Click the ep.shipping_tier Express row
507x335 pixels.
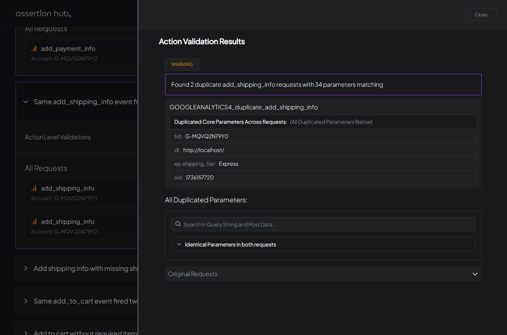pyautogui.click(x=323, y=164)
